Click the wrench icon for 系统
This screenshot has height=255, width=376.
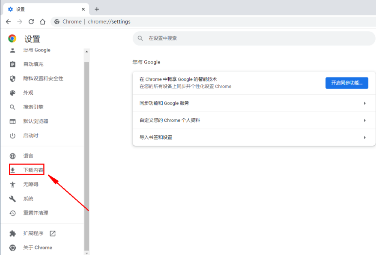click(x=13, y=199)
